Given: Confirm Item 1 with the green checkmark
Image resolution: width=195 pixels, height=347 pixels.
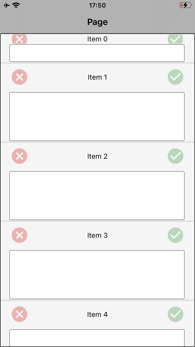Looking at the screenshot, I should tap(175, 77).
